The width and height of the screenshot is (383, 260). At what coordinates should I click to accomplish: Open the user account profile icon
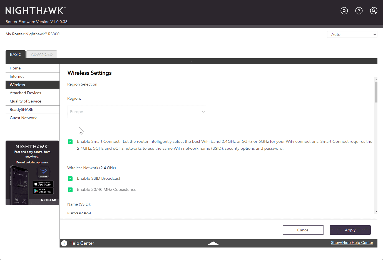click(x=374, y=11)
